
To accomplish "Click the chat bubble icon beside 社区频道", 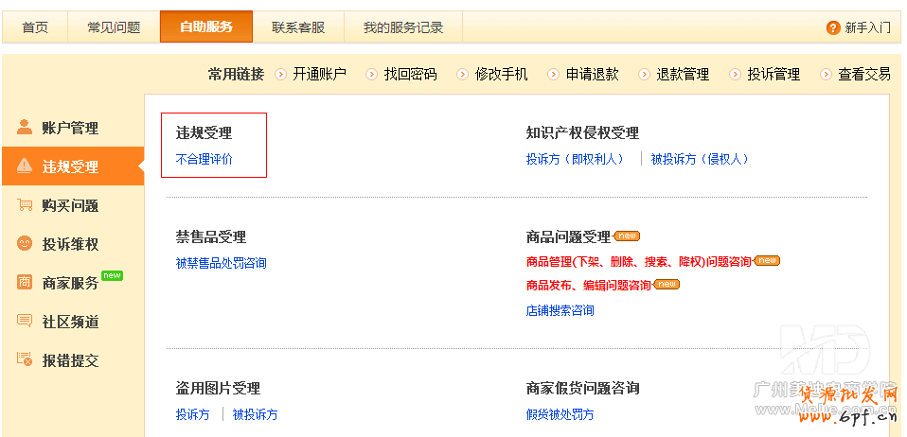I will [25, 322].
